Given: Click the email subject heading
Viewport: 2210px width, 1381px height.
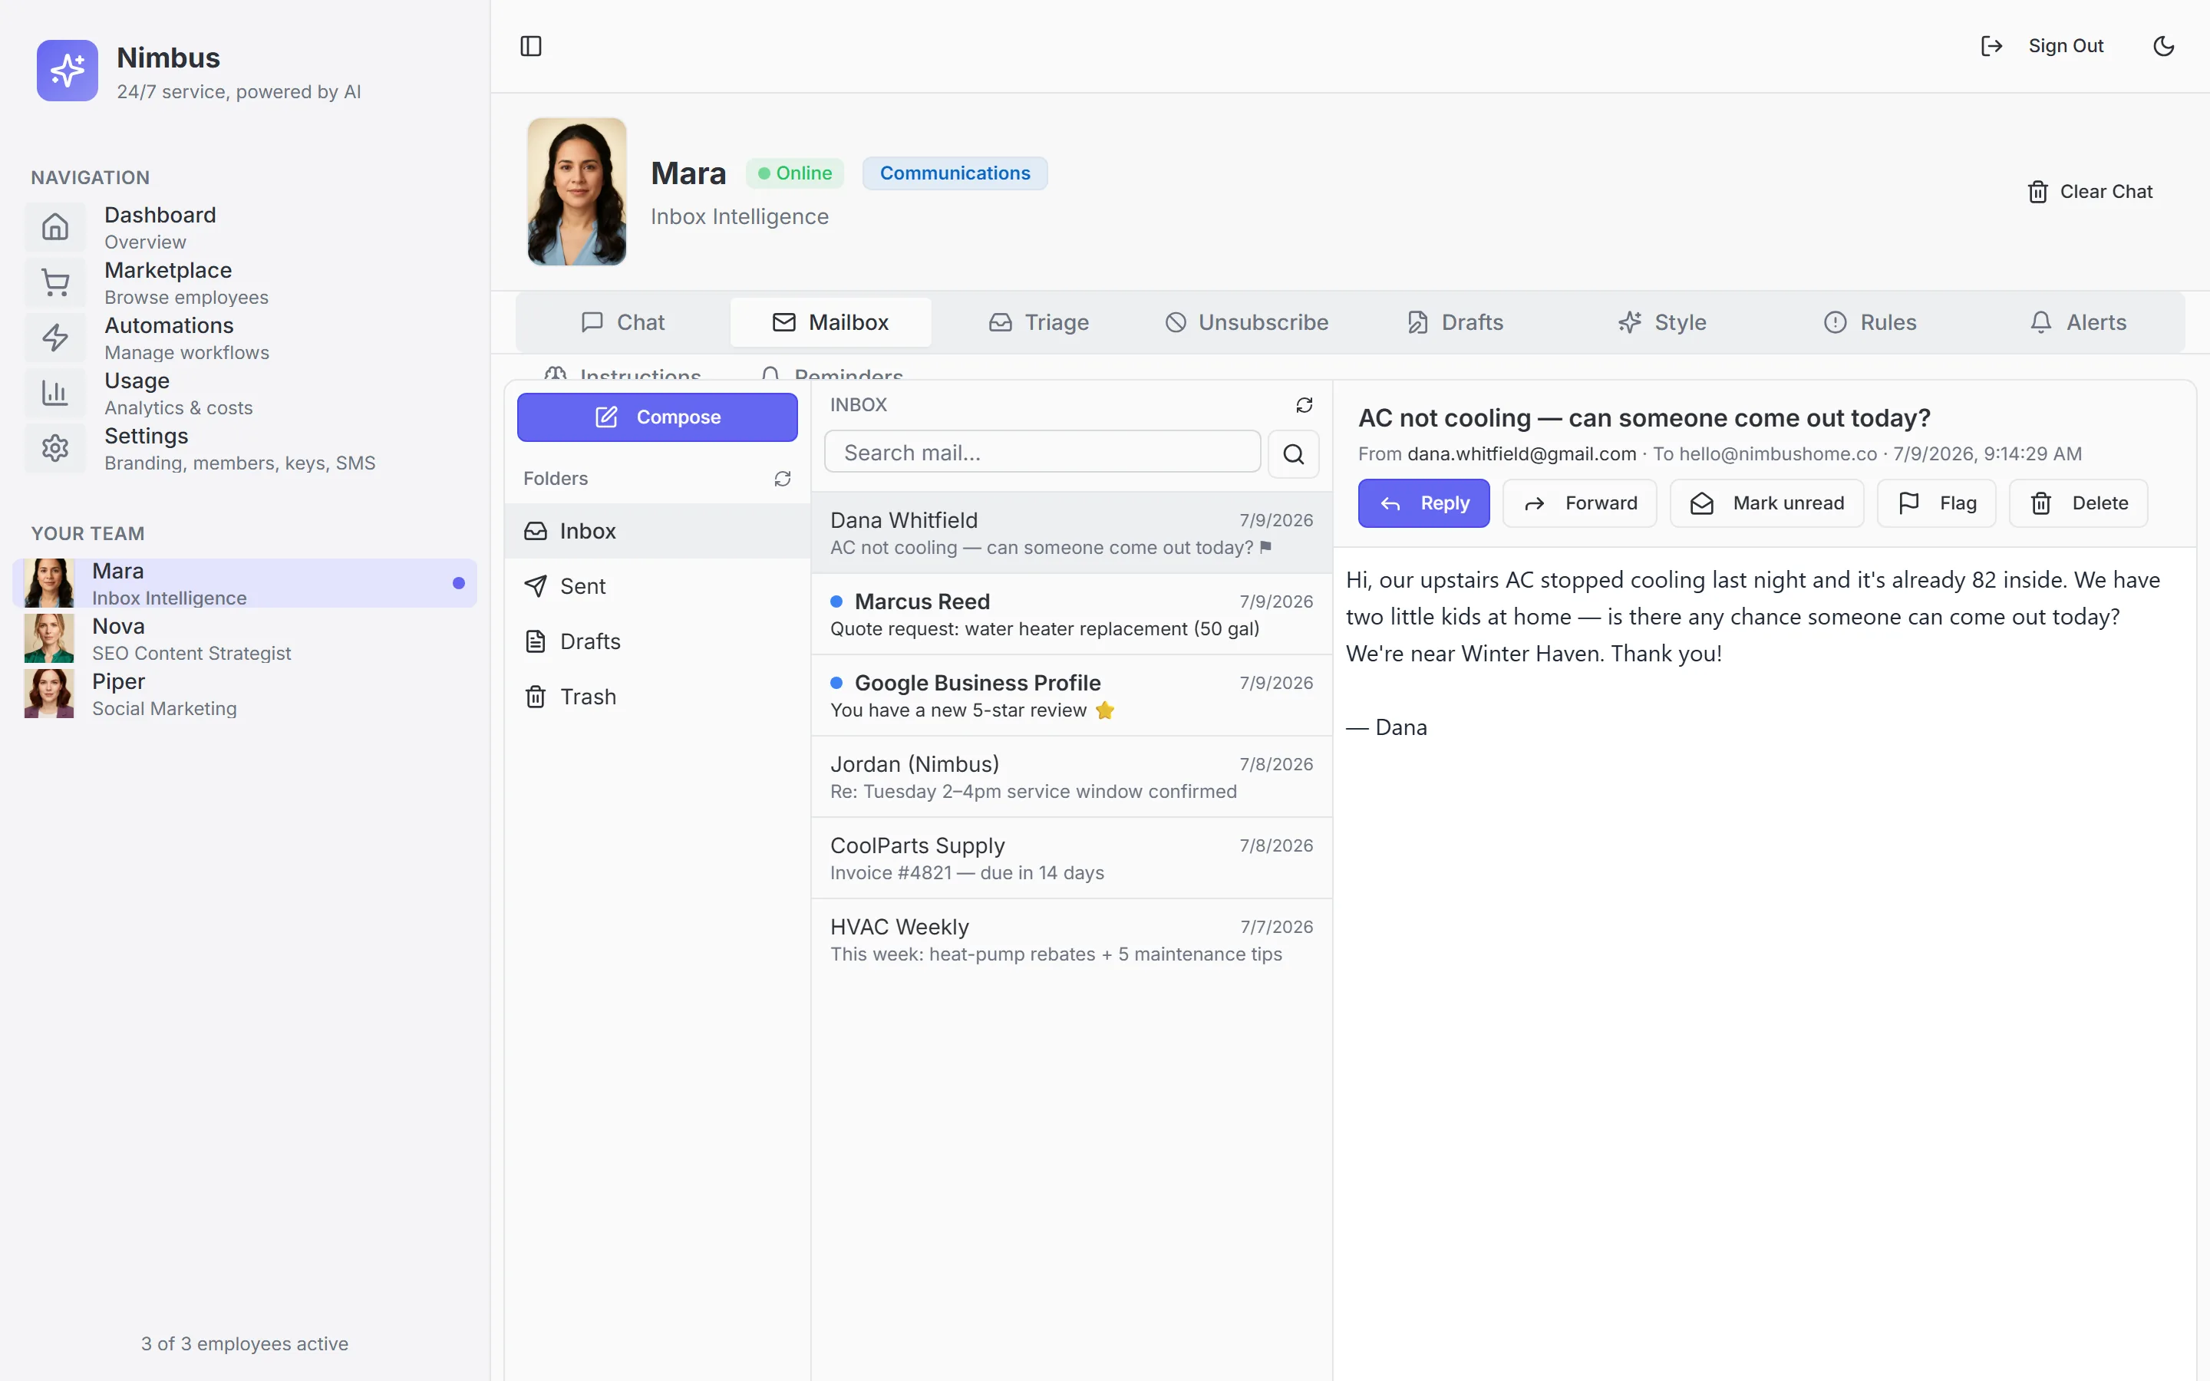Looking at the screenshot, I should click(x=1644, y=418).
